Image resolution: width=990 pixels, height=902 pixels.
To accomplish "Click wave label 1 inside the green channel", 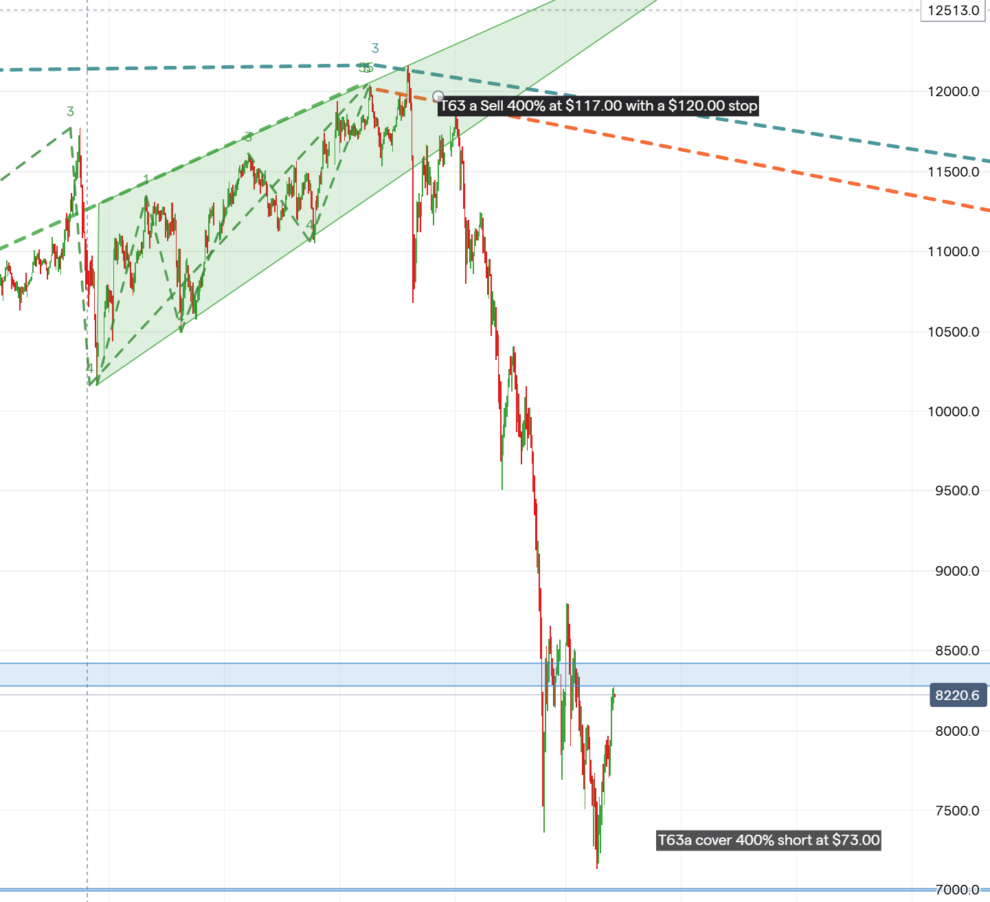I will pyautogui.click(x=146, y=180).
